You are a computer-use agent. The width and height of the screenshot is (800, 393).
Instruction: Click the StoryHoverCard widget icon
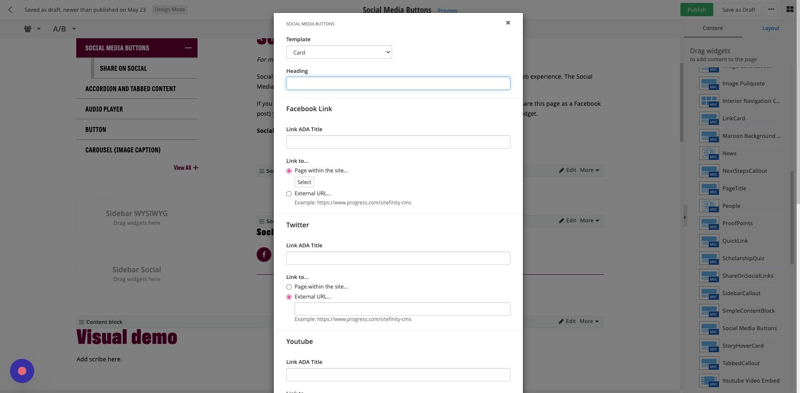click(x=709, y=346)
